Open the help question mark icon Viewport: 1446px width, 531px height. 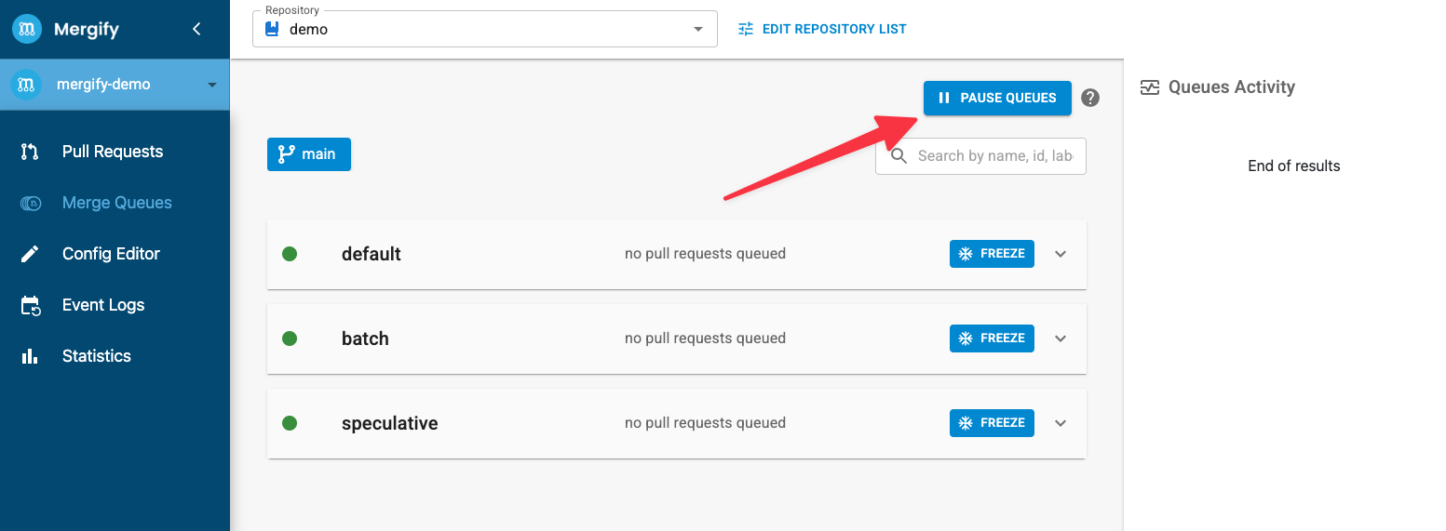[1090, 98]
